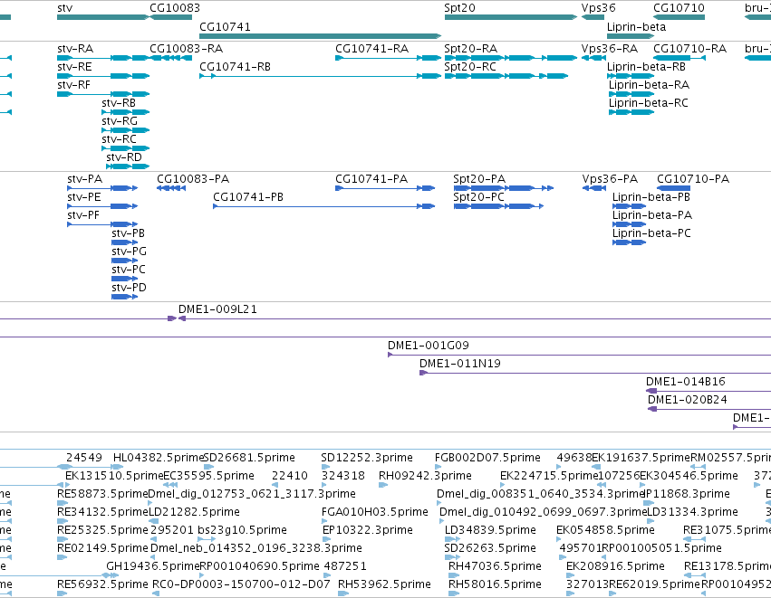
Task: Click EST SD12252.3prime
Action: coord(325,467)
